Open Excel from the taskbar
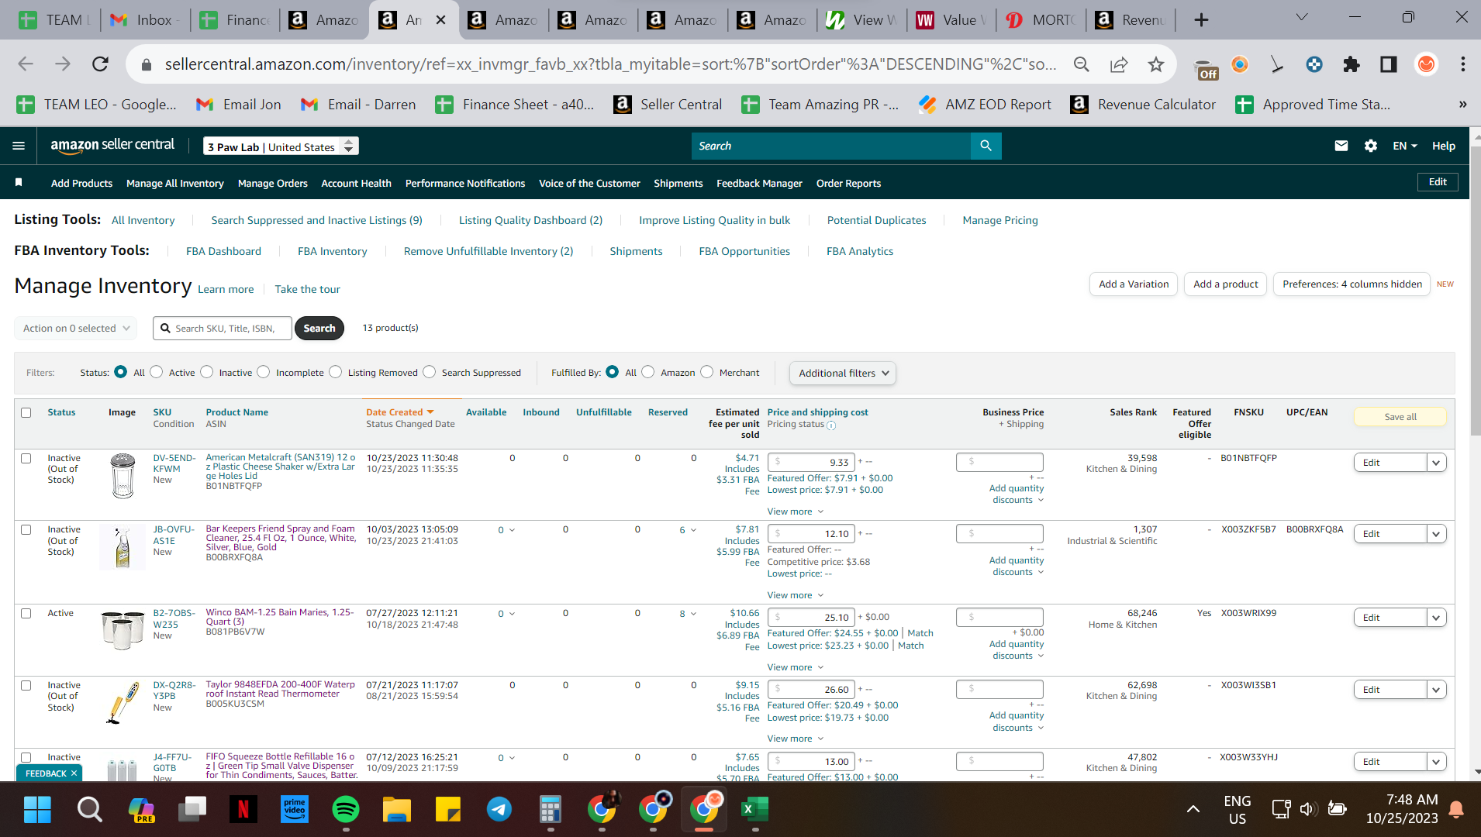Image resolution: width=1481 pixels, height=837 pixels. [755, 810]
